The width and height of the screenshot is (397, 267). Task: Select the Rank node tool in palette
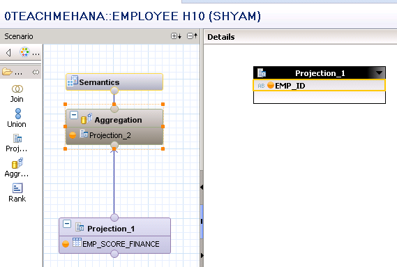pyautogui.click(x=17, y=192)
